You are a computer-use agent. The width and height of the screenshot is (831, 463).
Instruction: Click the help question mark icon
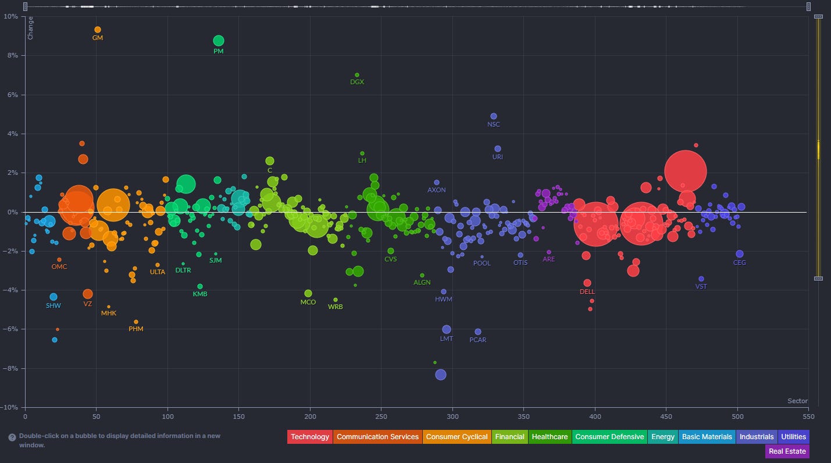pos(12,436)
